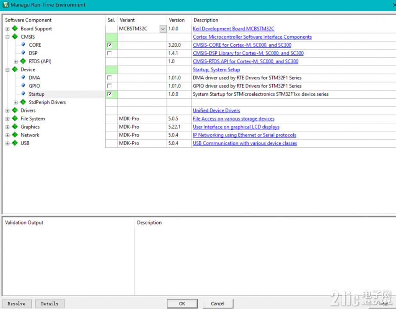Open the CMSIS-DSP Library link

[248, 53]
